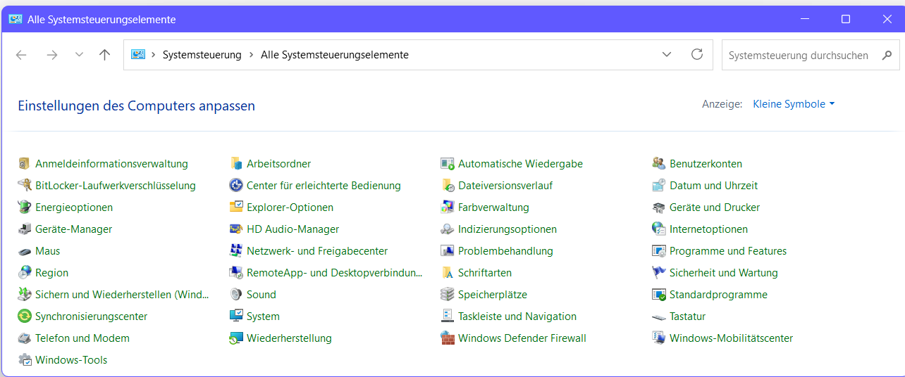Click the Explorer-Optionen folder icon

pyautogui.click(x=236, y=207)
